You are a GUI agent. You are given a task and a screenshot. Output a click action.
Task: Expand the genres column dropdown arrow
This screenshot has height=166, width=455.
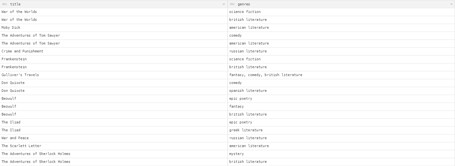click(x=452, y=4)
